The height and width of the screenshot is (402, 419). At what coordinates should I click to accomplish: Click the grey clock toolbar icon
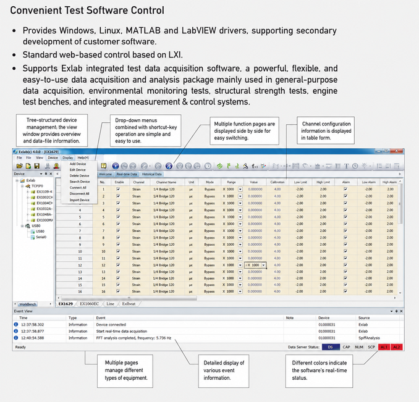pyautogui.click(x=355, y=166)
